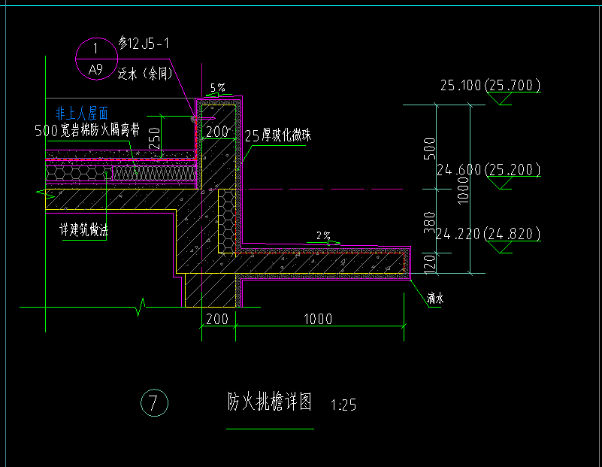Screen dimensions: 602x467
Task: Click the 200 dimension inside the parapet
Action: 217,132
